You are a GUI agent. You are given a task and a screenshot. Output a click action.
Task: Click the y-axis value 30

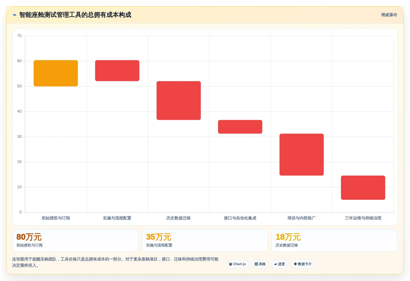click(x=19, y=137)
